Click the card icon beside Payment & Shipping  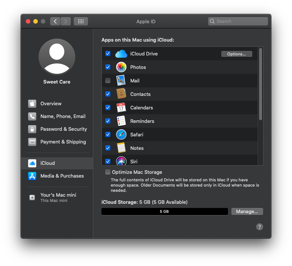point(32,142)
